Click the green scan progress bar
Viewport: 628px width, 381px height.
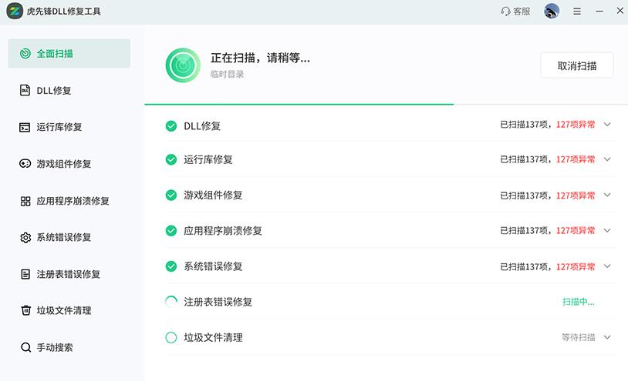click(x=299, y=104)
